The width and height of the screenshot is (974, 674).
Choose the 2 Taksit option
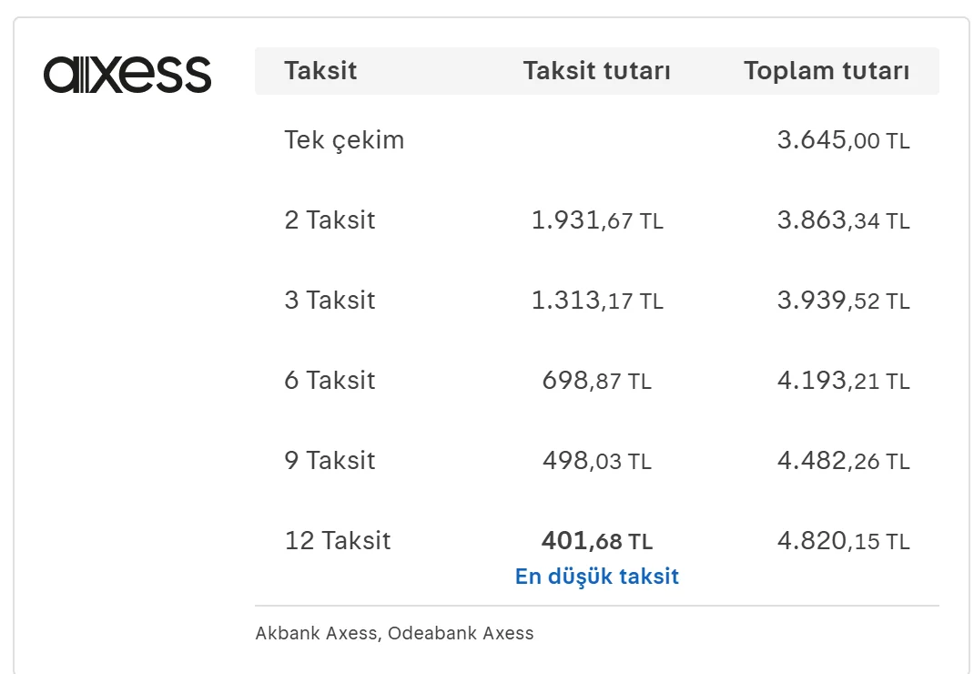click(x=597, y=220)
